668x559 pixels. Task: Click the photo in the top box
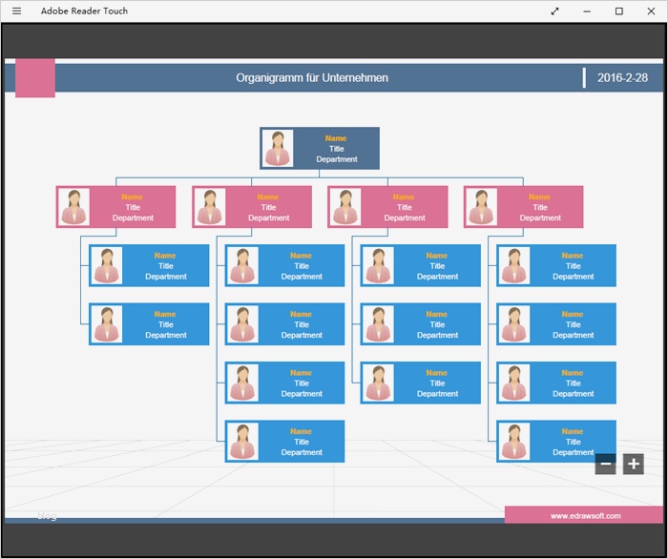pyautogui.click(x=278, y=148)
